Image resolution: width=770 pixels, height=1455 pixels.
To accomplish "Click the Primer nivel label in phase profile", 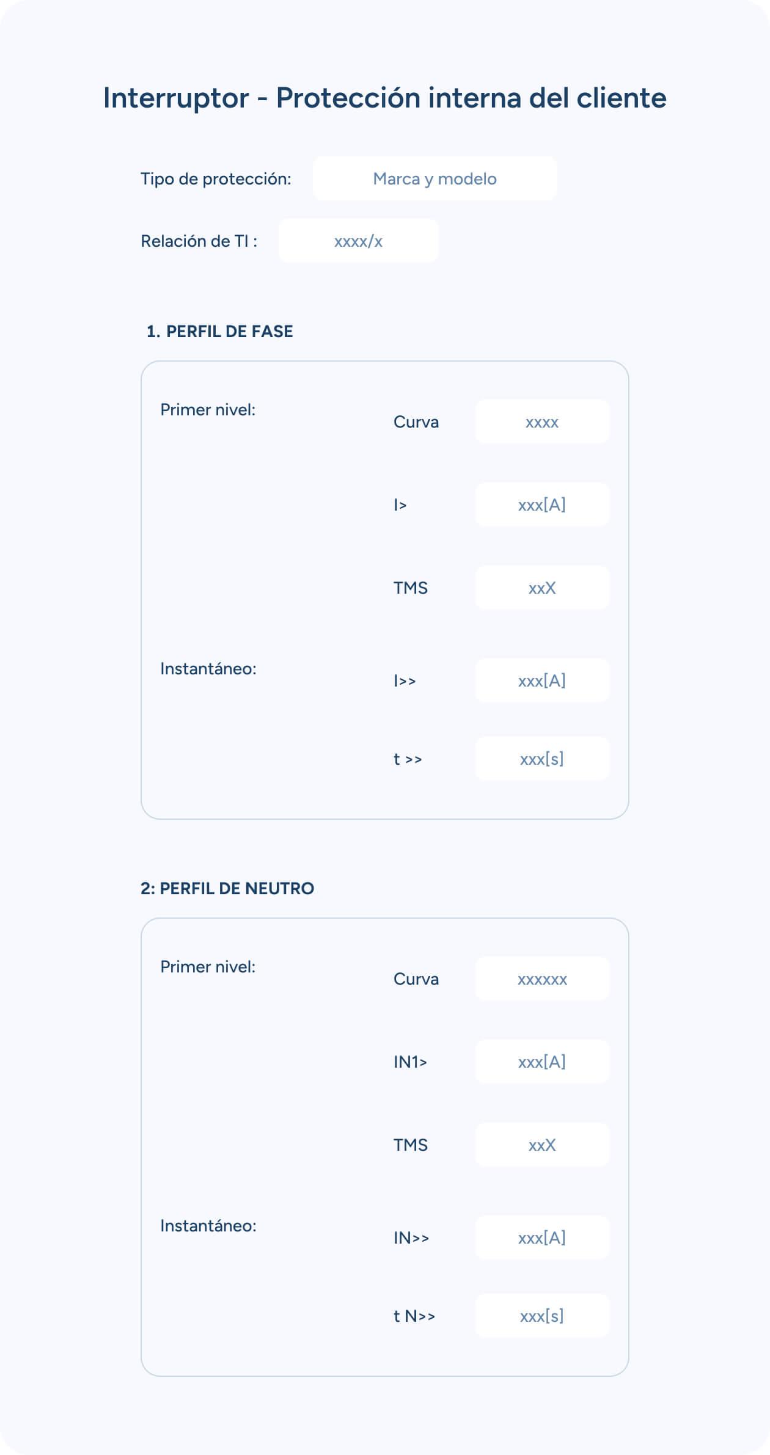I will 208,409.
